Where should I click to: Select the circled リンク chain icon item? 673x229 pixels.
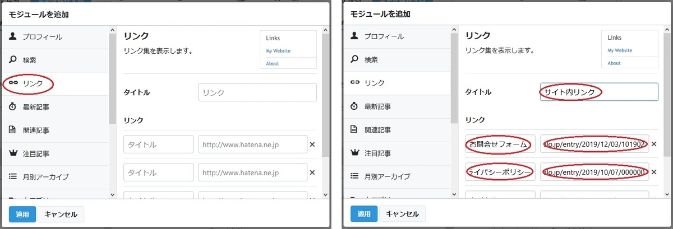[12, 83]
